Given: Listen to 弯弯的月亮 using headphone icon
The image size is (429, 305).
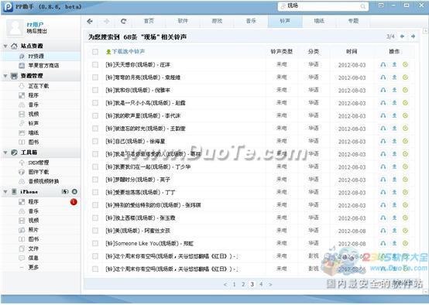Looking at the screenshot, I should pyautogui.click(x=383, y=77).
